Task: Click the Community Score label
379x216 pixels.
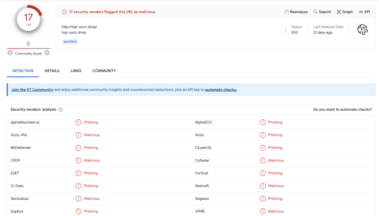Action: tap(28, 53)
